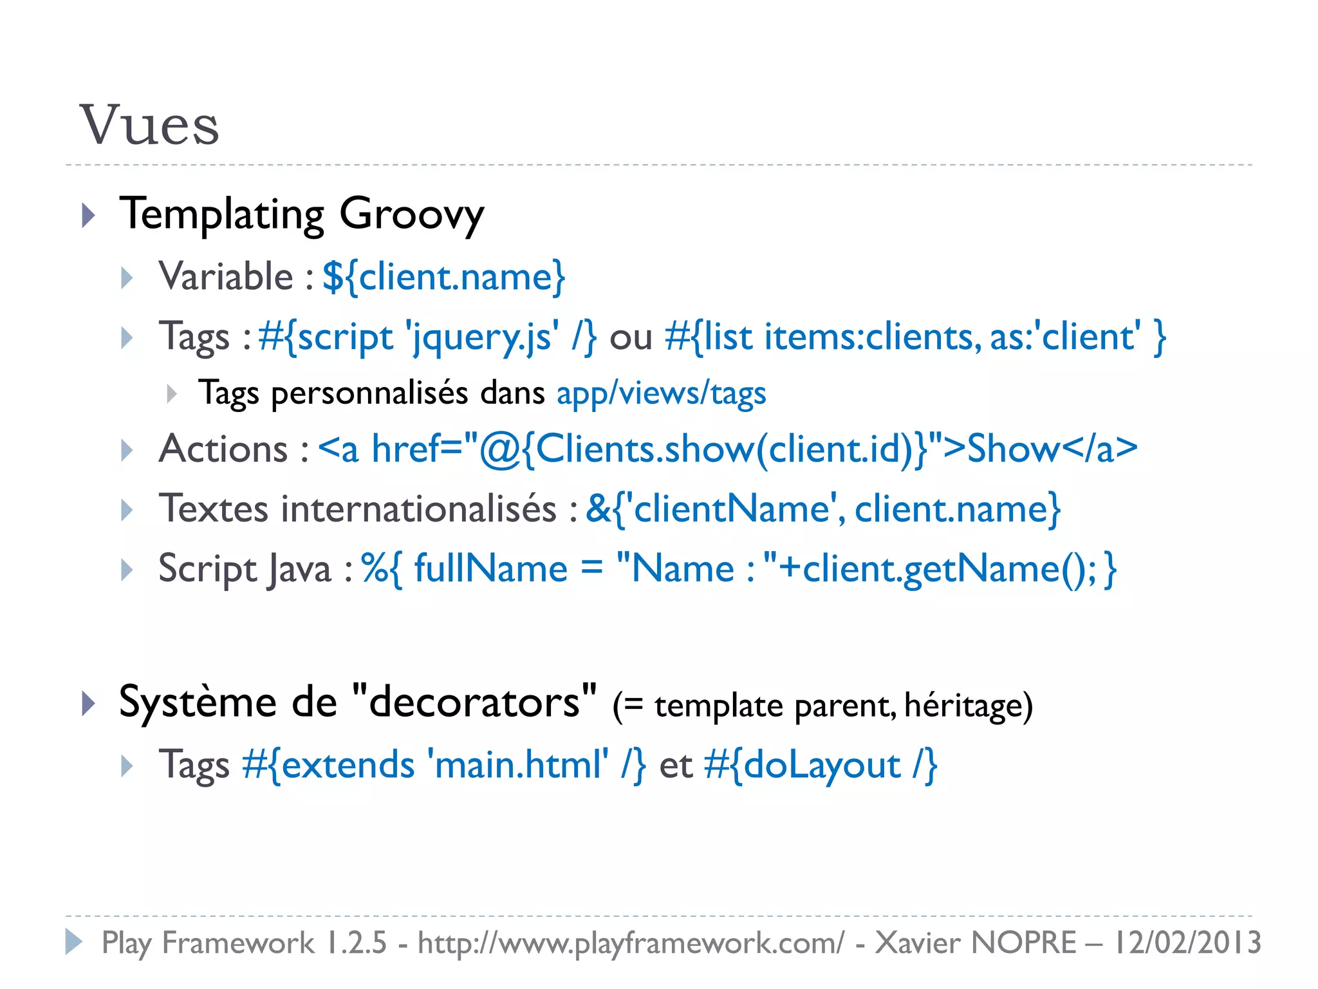Click the "&{'clientName', client.name}" code
1318x989 pixels.
click(x=823, y=509)
